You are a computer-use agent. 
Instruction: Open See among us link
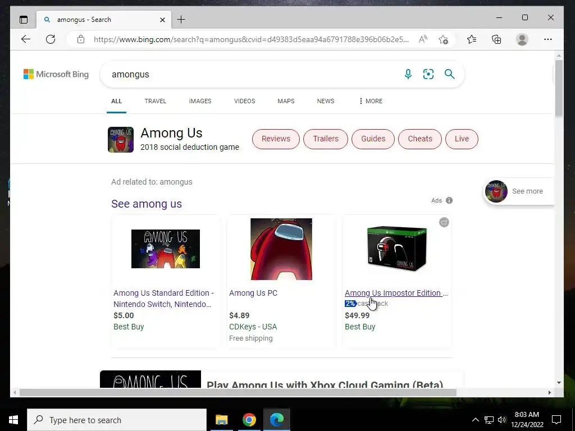pos(147,204)
